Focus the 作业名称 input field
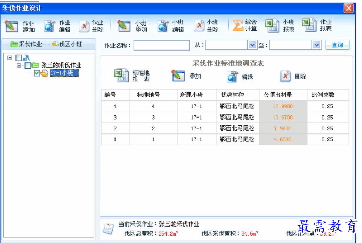 point(161,45)
